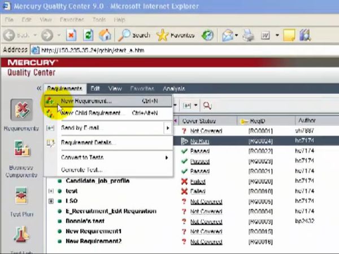Screen dimensions: 339x254
Task: Click the Not Covered link for RQ0003
Action: pyautogui.click(x=206, y=222)
